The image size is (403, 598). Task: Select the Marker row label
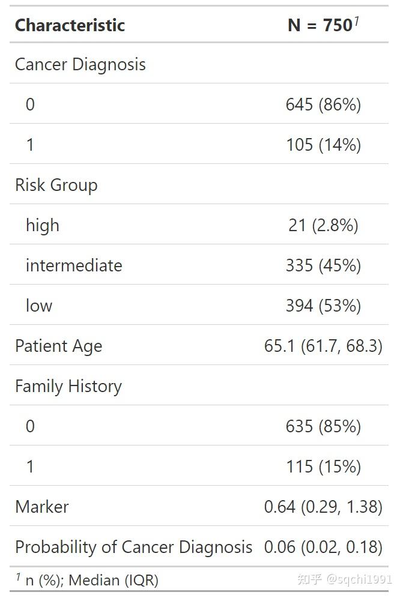point(41,507)
